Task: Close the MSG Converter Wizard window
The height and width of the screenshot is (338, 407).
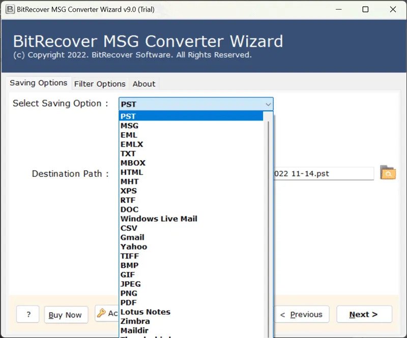Action: click(393, 9)
